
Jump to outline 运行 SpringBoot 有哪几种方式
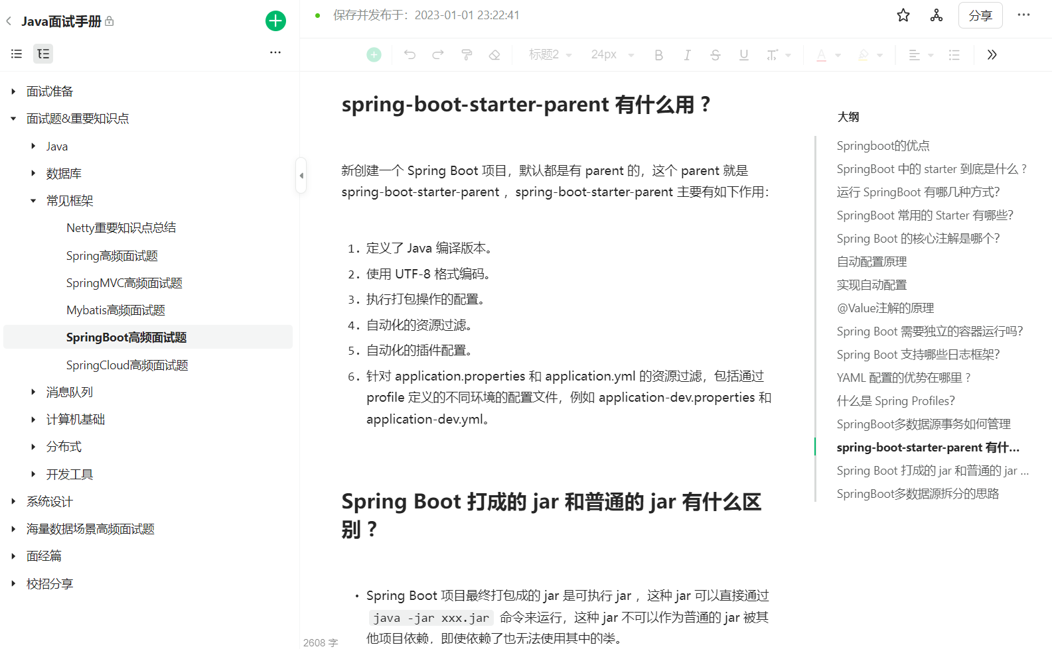918,192
